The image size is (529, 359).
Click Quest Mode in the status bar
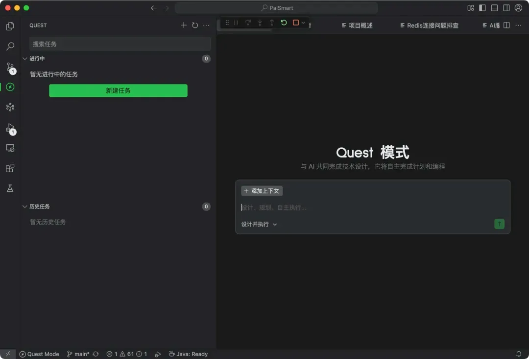point(39,354)
